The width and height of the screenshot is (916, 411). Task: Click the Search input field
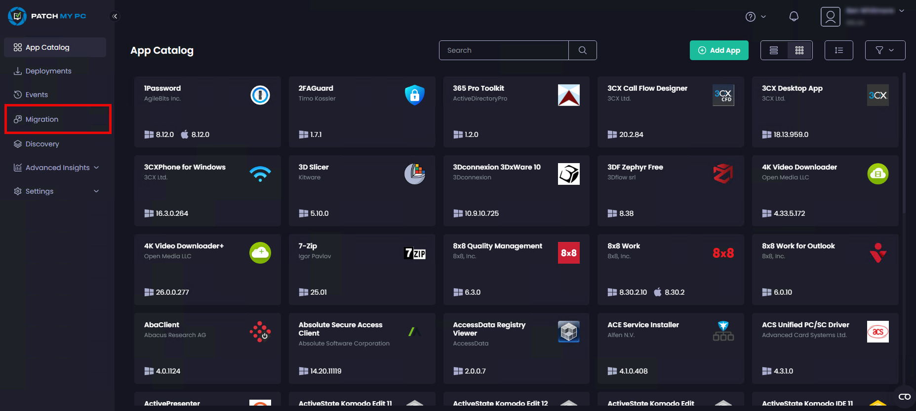click(x=504, y=50)
